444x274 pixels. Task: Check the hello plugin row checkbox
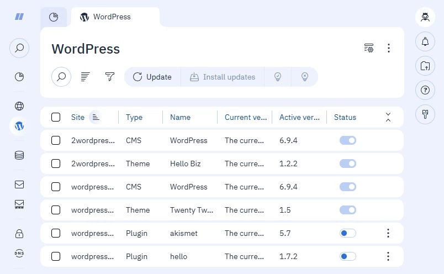click(x=56, y=256)
